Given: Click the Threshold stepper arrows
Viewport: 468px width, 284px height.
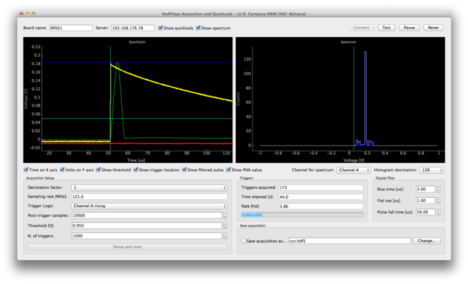Looking at the screenshot, I should [x=225, y=226].
